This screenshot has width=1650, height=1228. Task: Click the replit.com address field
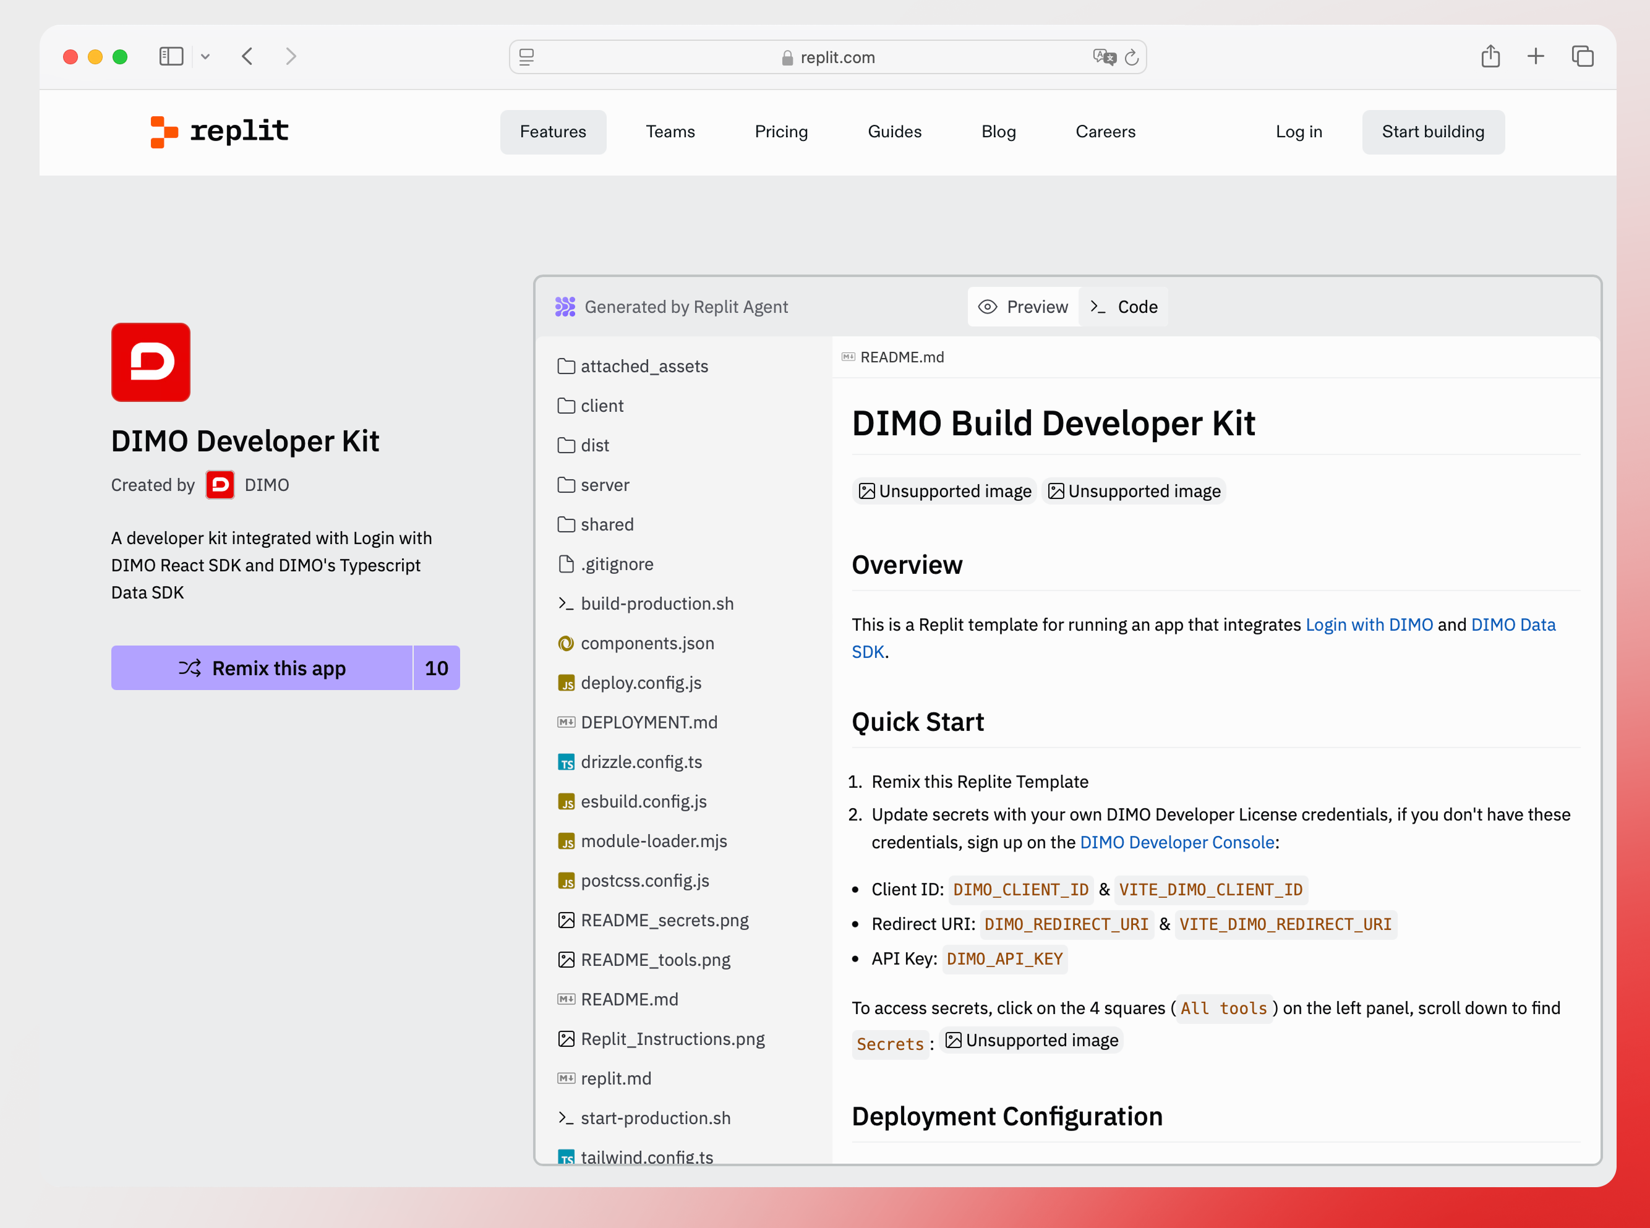(x=827, y=58)
